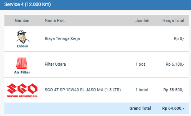The width and height of the screenshot is (191, 116).
Task: Click the Service 4 (12.000 Km) header
Action: click(27, 5)
